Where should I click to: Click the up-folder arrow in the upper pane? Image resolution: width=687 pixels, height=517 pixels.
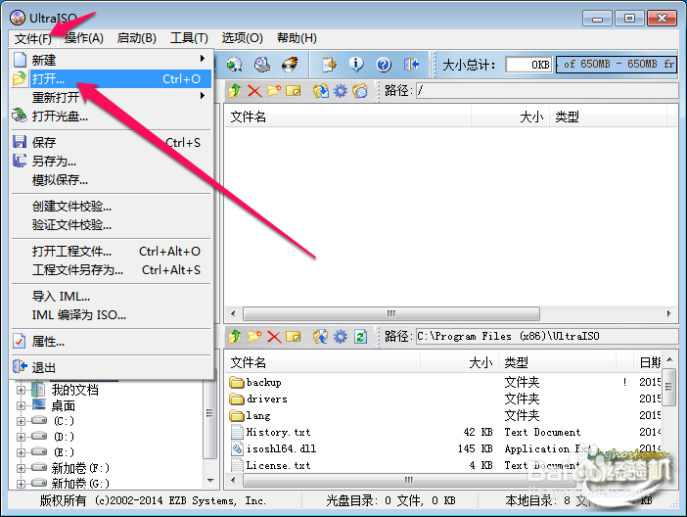(x=235, y=91)
